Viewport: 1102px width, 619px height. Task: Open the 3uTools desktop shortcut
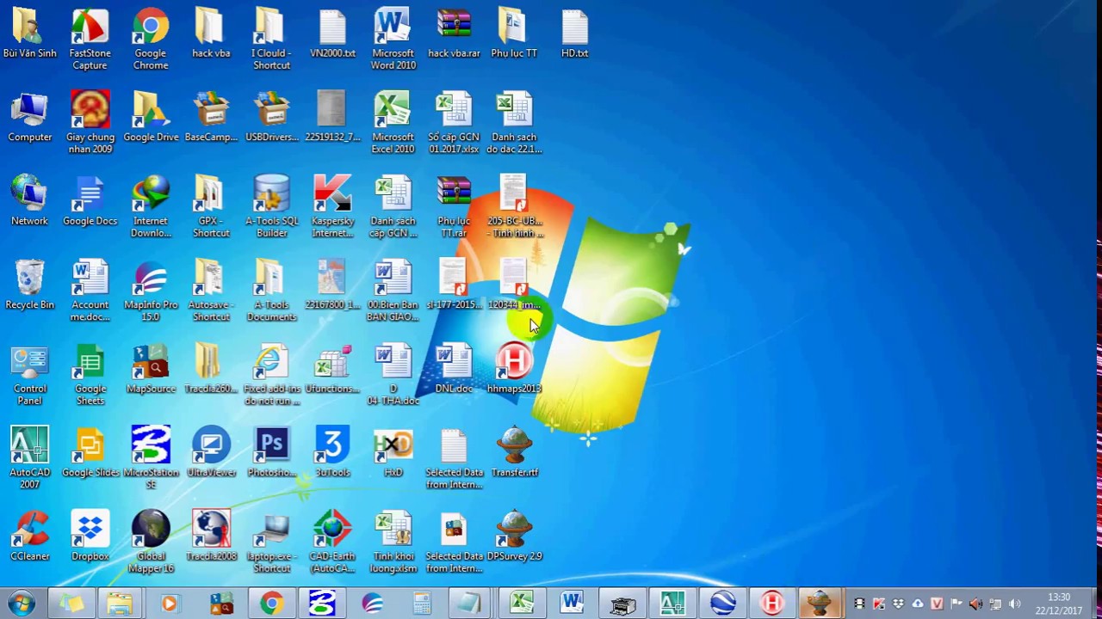pos(332,452)
